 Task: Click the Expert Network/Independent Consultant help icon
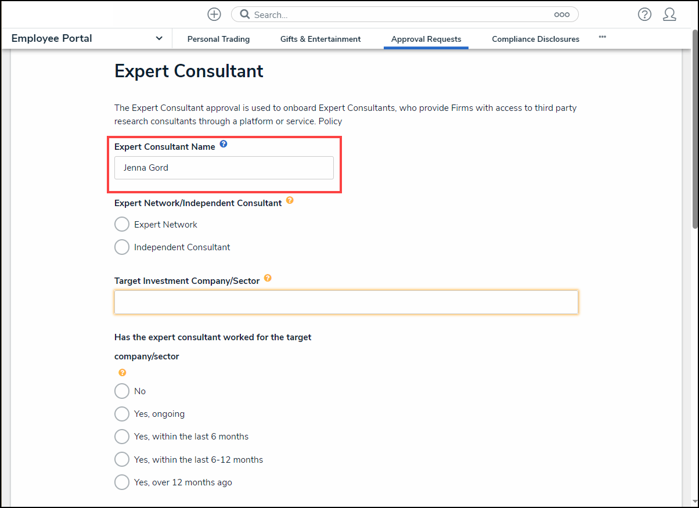tap(290, 200)
